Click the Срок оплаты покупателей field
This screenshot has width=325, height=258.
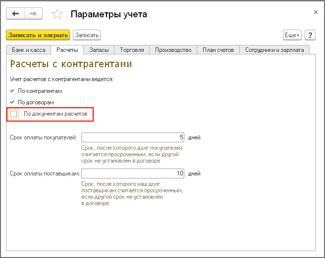(133, 137)
